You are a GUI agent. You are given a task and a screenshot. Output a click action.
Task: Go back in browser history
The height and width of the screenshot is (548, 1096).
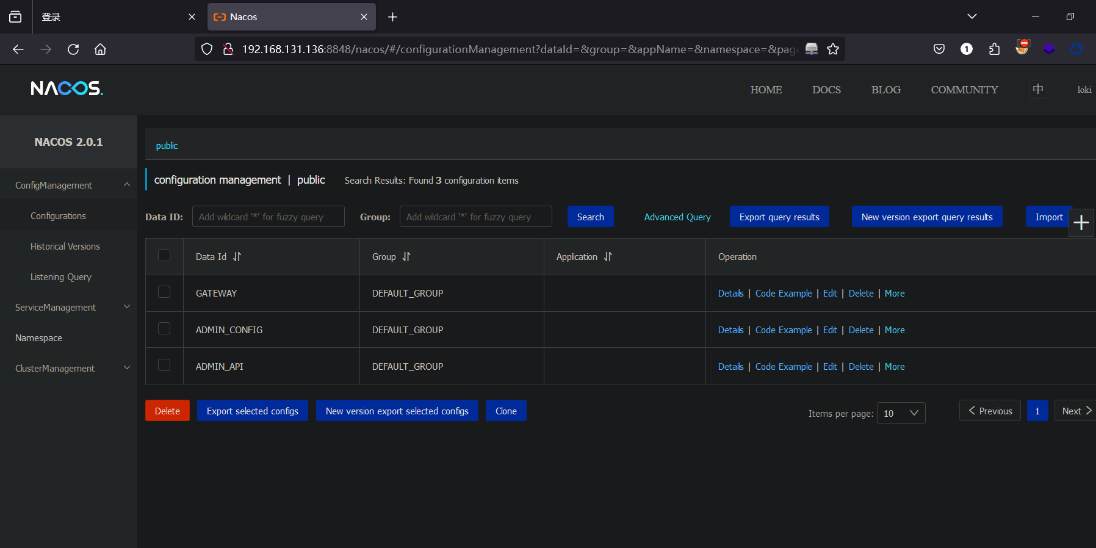(18, 49)
